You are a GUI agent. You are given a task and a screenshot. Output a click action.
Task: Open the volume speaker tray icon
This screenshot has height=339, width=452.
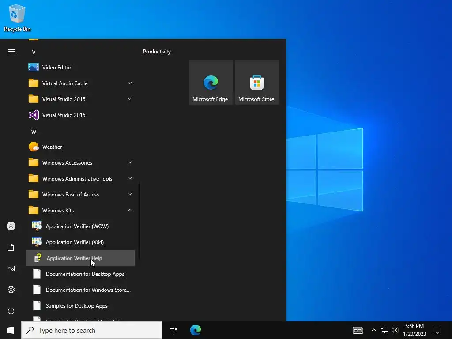click(x=395, y=330)
